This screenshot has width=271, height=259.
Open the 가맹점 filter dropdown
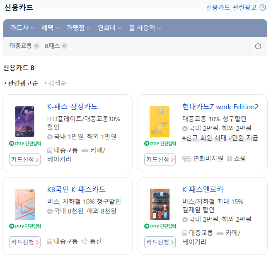tap(78, 28)
